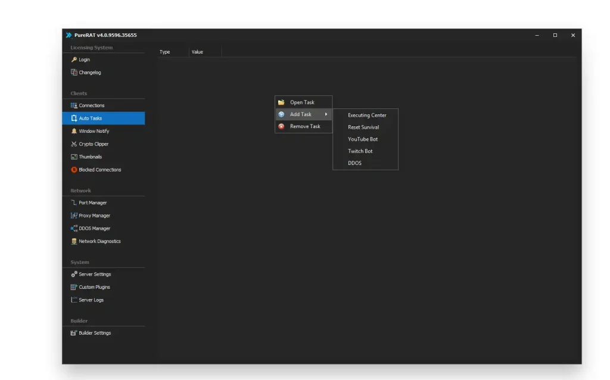Select the highlighted Auto Tasks item

pyautogui.click(x=92, y=118)
